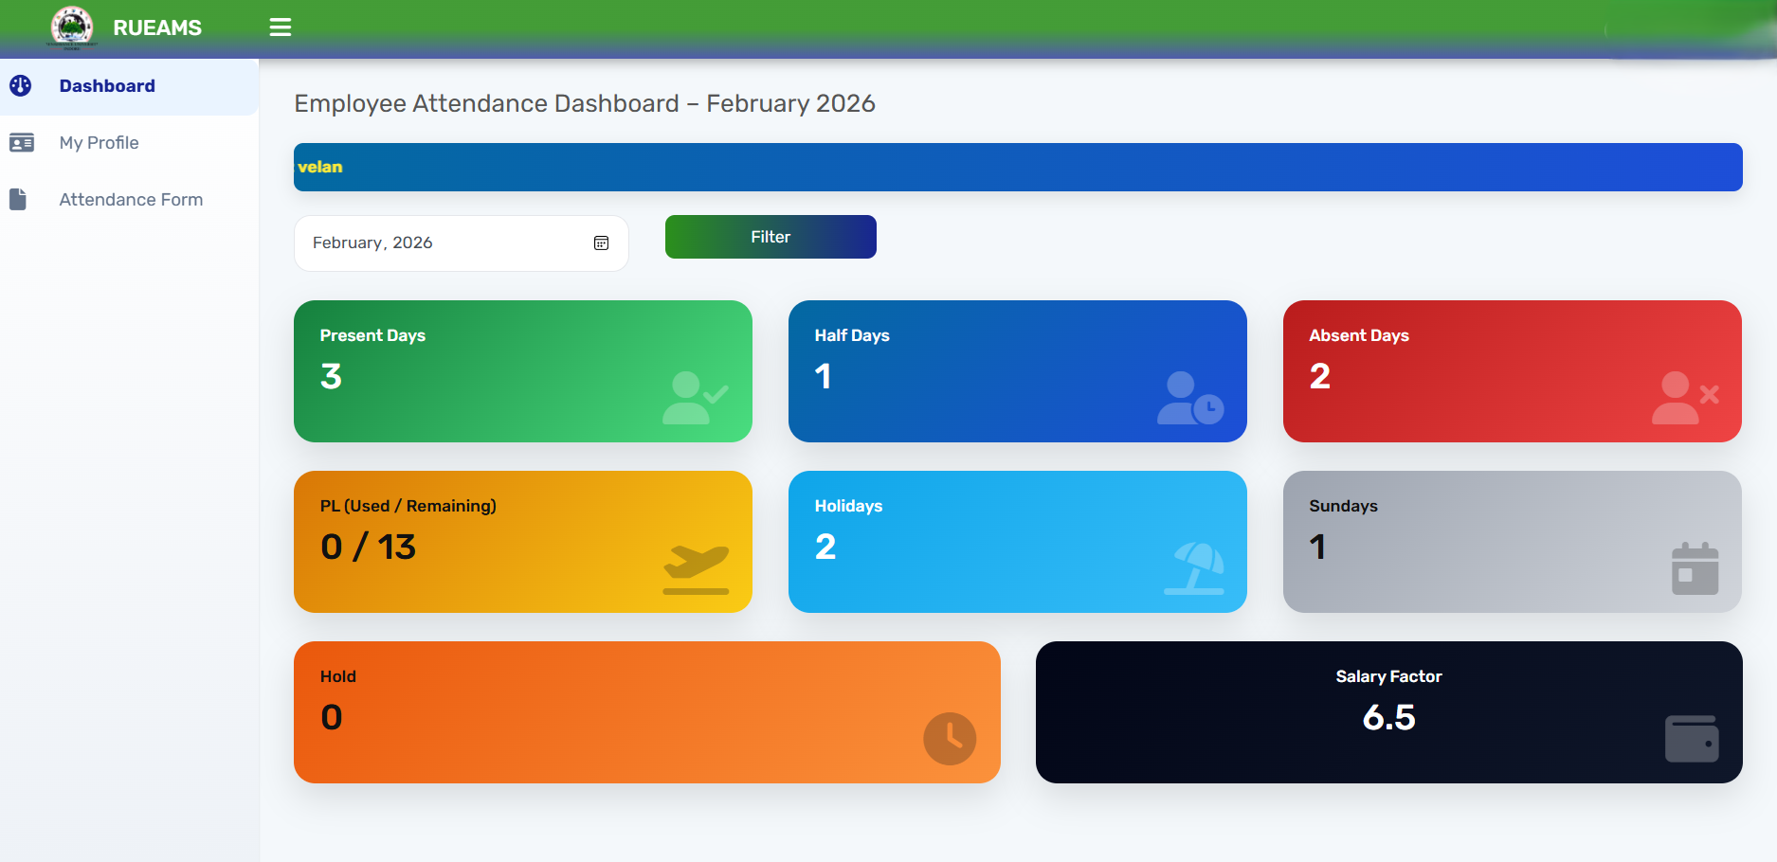Open the Attendance Form page
Image resolution: width=1777 pixels, height=862 pixels.
pyautogui.click(x=131, y=199)
